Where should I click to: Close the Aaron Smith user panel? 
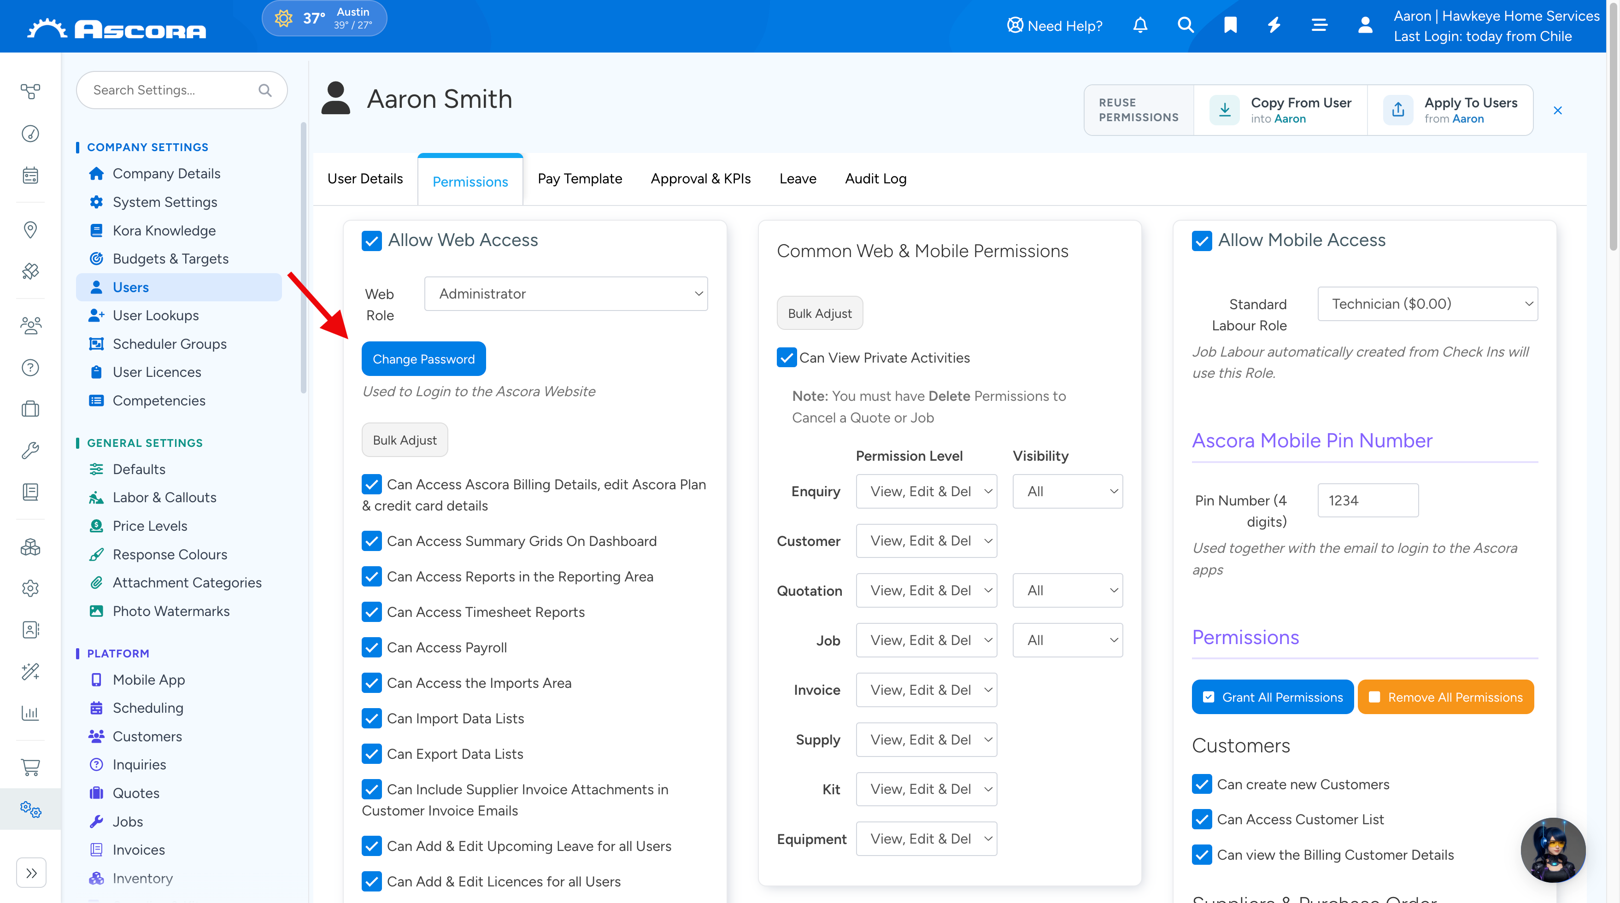tap(1558, 111)
